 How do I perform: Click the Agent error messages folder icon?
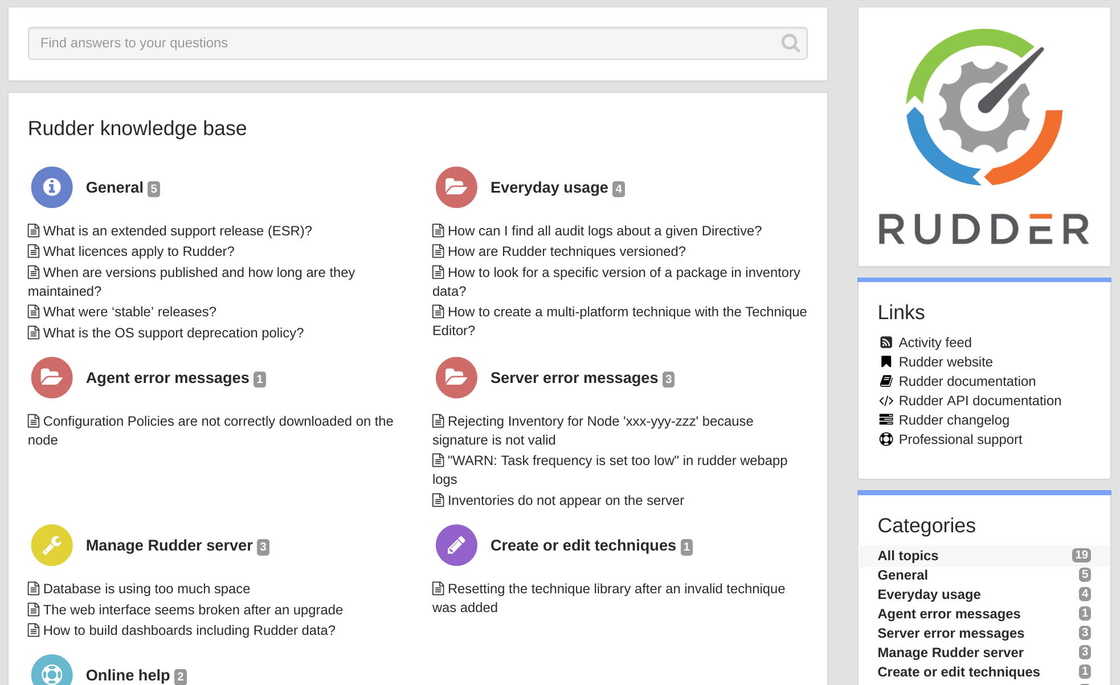52,377
